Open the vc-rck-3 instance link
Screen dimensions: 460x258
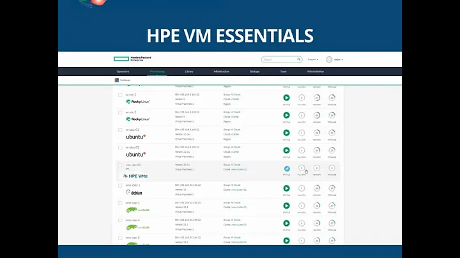pyautogui.click(x=131, y=112)
